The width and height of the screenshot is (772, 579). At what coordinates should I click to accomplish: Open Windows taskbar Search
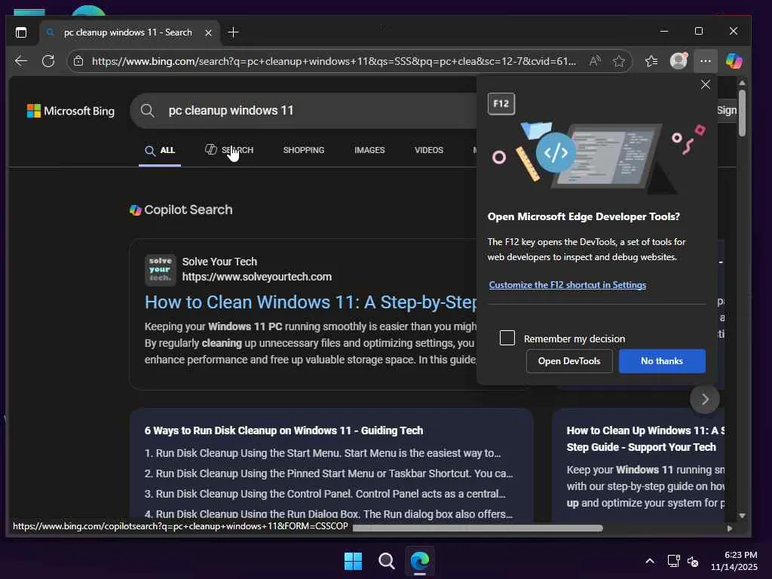tap(387, 561)
